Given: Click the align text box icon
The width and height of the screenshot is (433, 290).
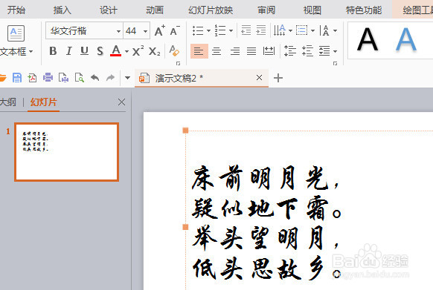Looking at the screenshot, I should [301, 30].
